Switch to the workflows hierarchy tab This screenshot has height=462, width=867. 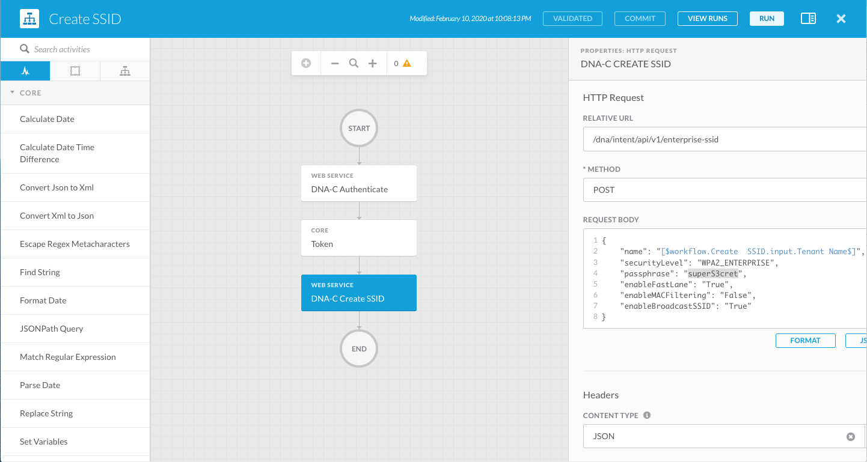pyautogui.click(x=124, y=71)
